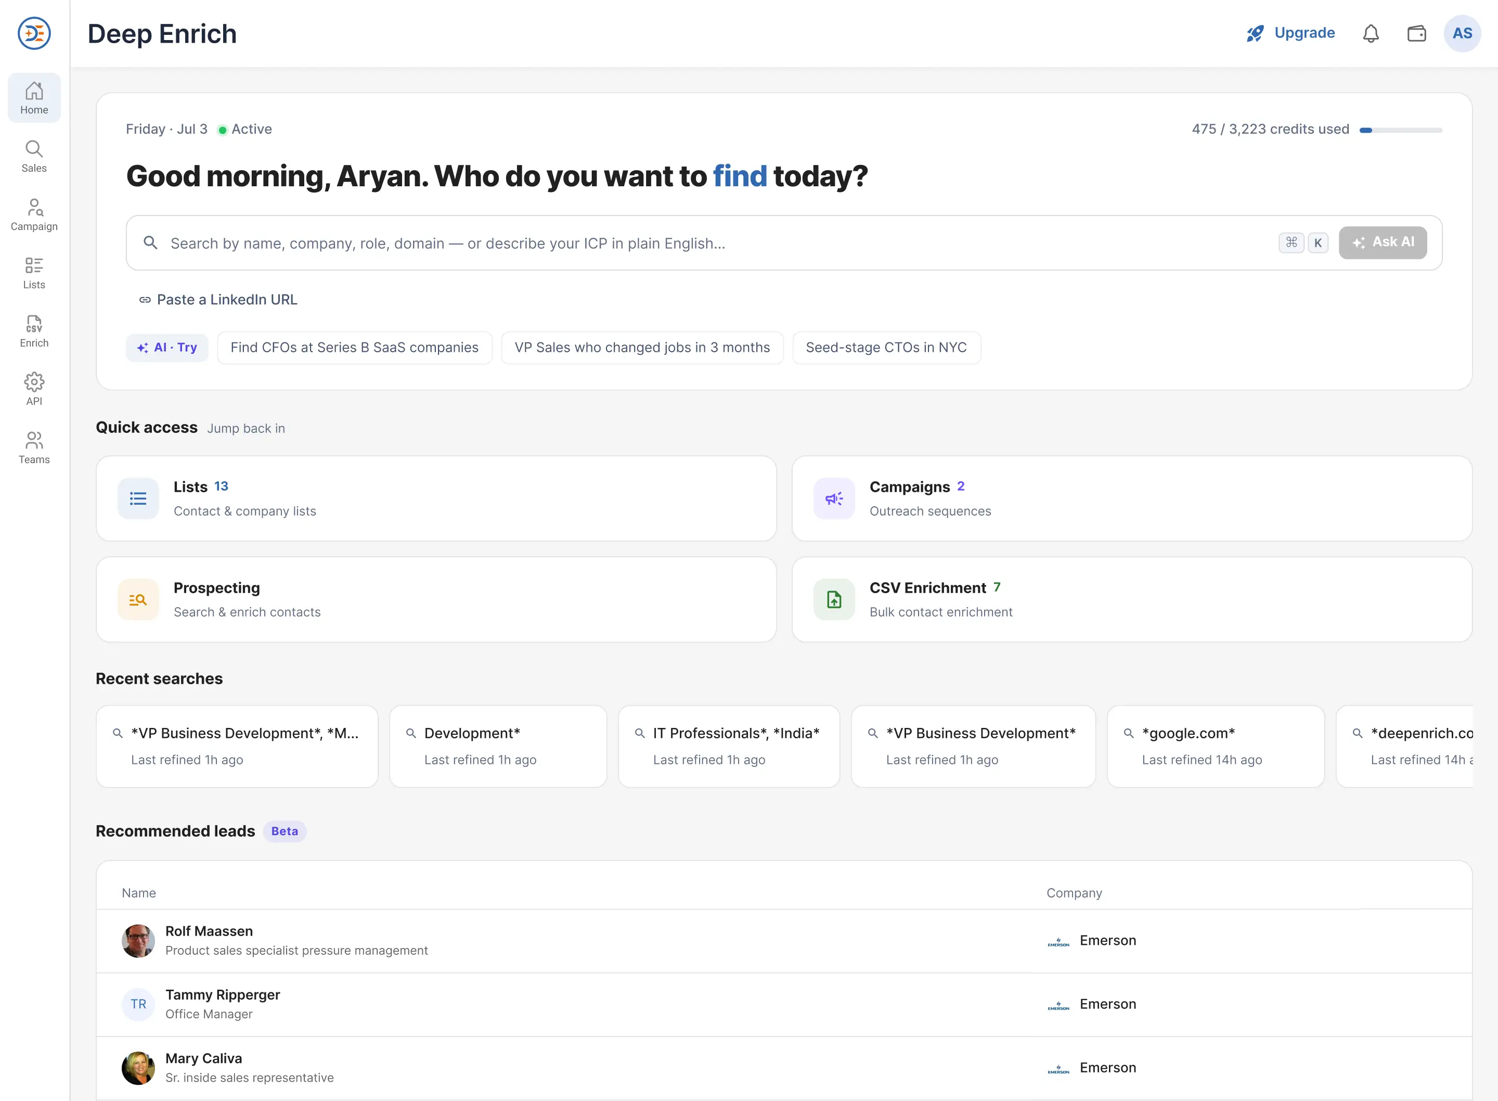Choose Find CFOs at Series B SaaS companies
1498x1101 pixels.
(x=354, y=348)
